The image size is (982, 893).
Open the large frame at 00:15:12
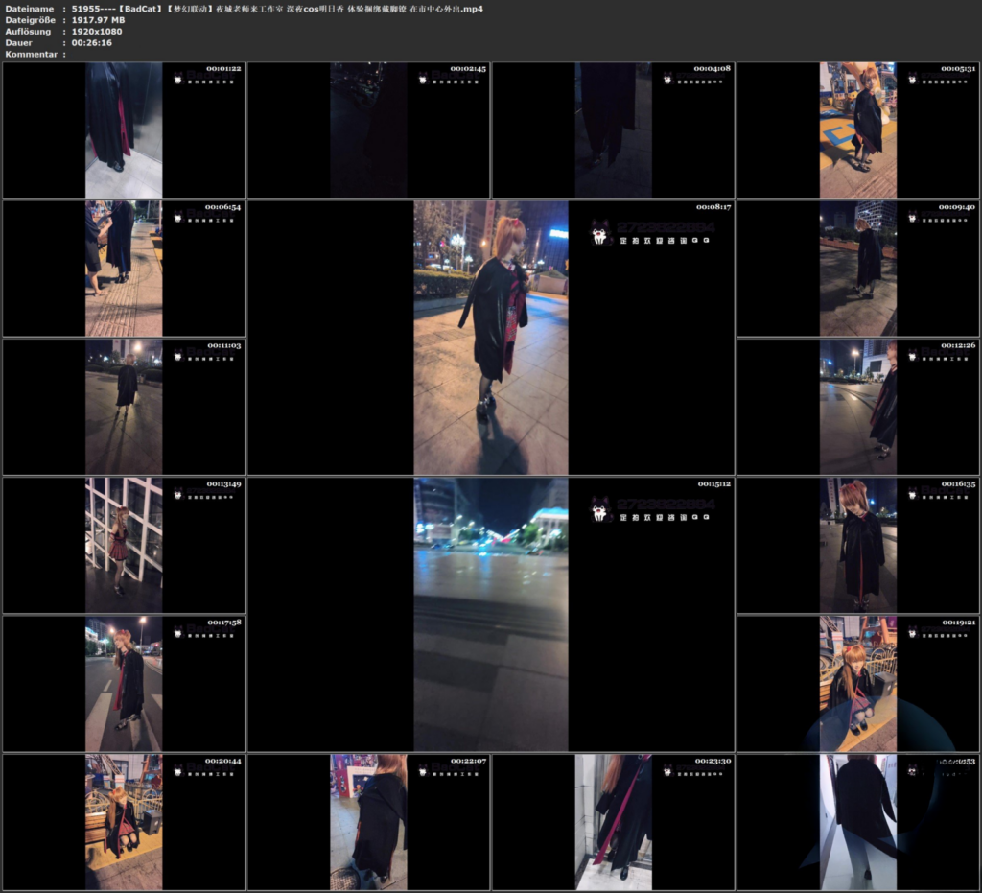pyautogui.click(x=491, y=614)
